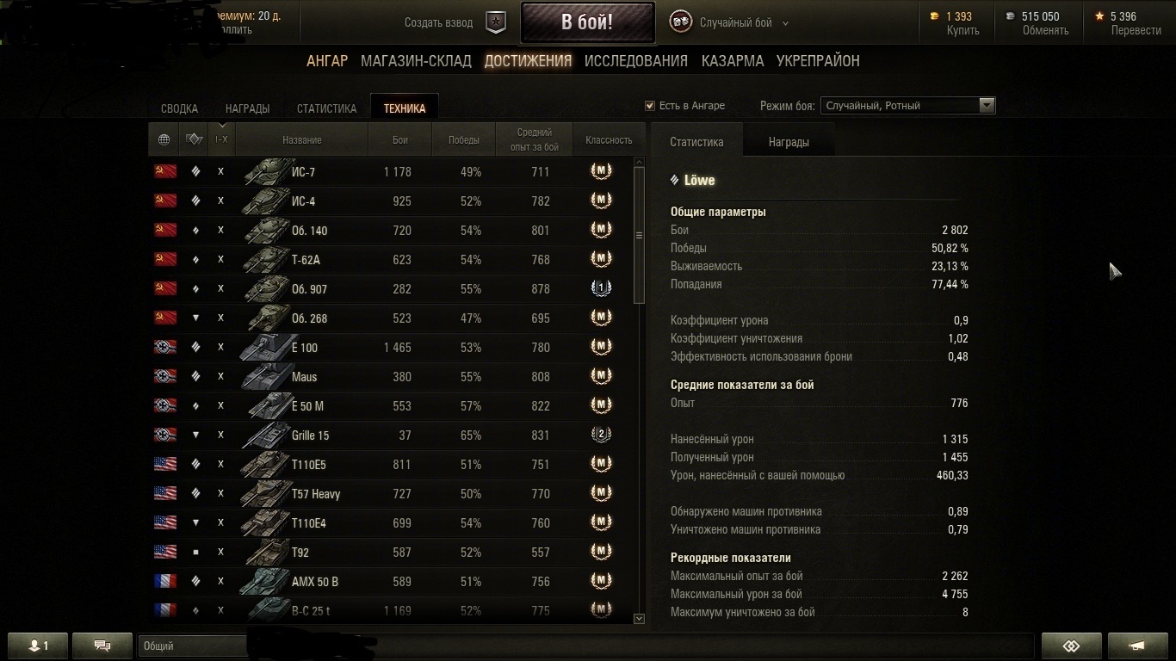Toggle the Есть в Ангаре checkbox

coord(650,106)
